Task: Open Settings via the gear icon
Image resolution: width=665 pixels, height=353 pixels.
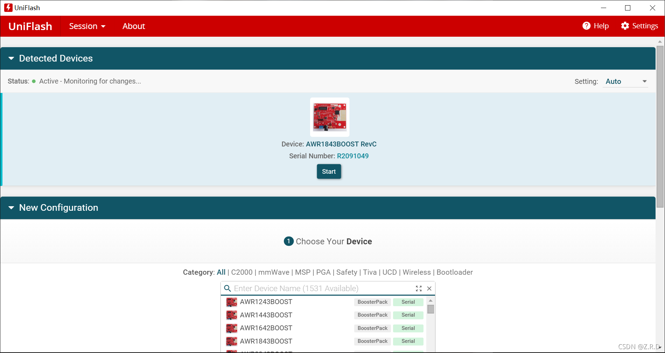Action: [x=625, y=26]
